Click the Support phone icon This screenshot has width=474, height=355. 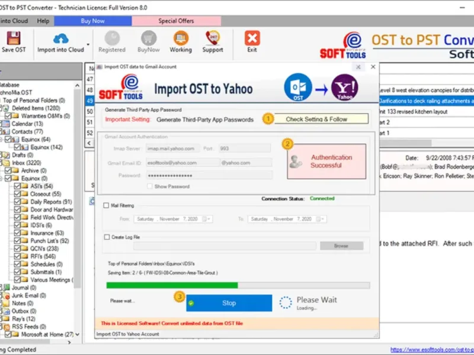pyautogui.click(x=213, y=38)
